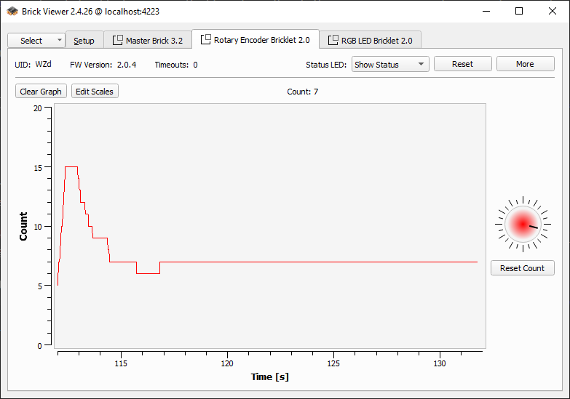
Task: Minimize the Brick Viewer window
Action: pos(486,11)
